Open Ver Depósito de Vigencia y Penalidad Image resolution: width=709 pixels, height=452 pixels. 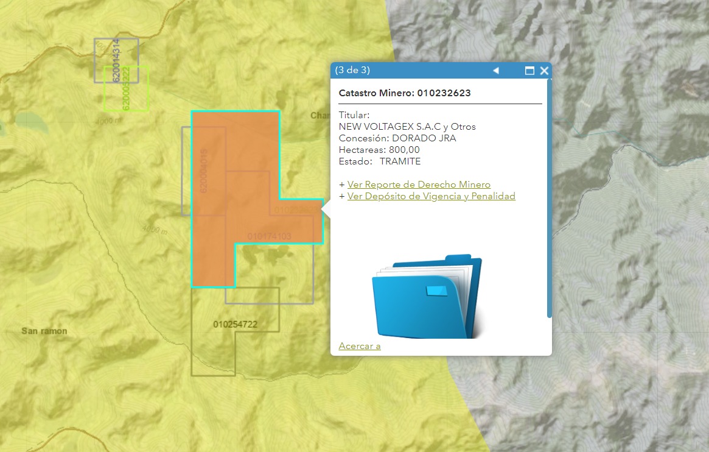(431, 196)
